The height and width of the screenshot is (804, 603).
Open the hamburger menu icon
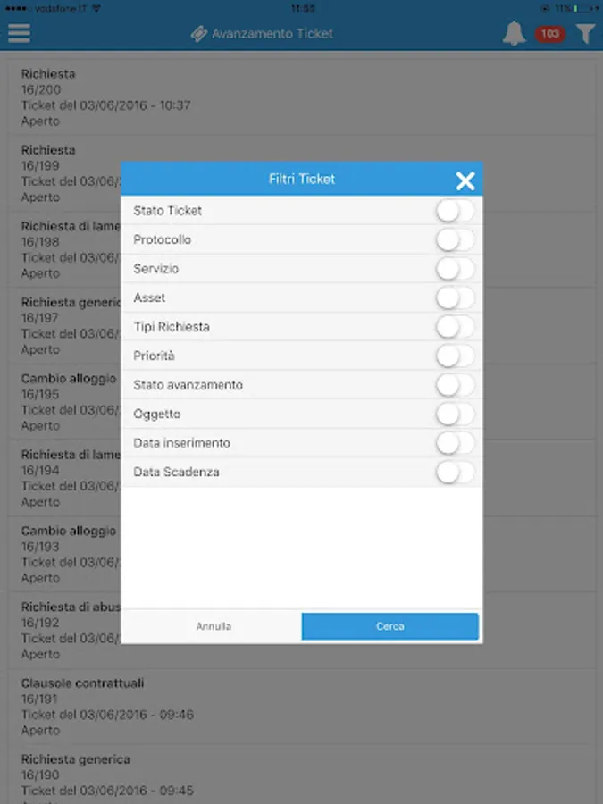point(19,33)
